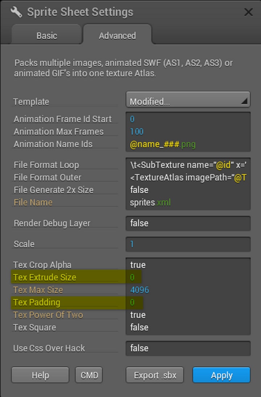
Task: Toggle the Use Css Over Hack false value
Action: pyautogui.click(x=188, y=348)
